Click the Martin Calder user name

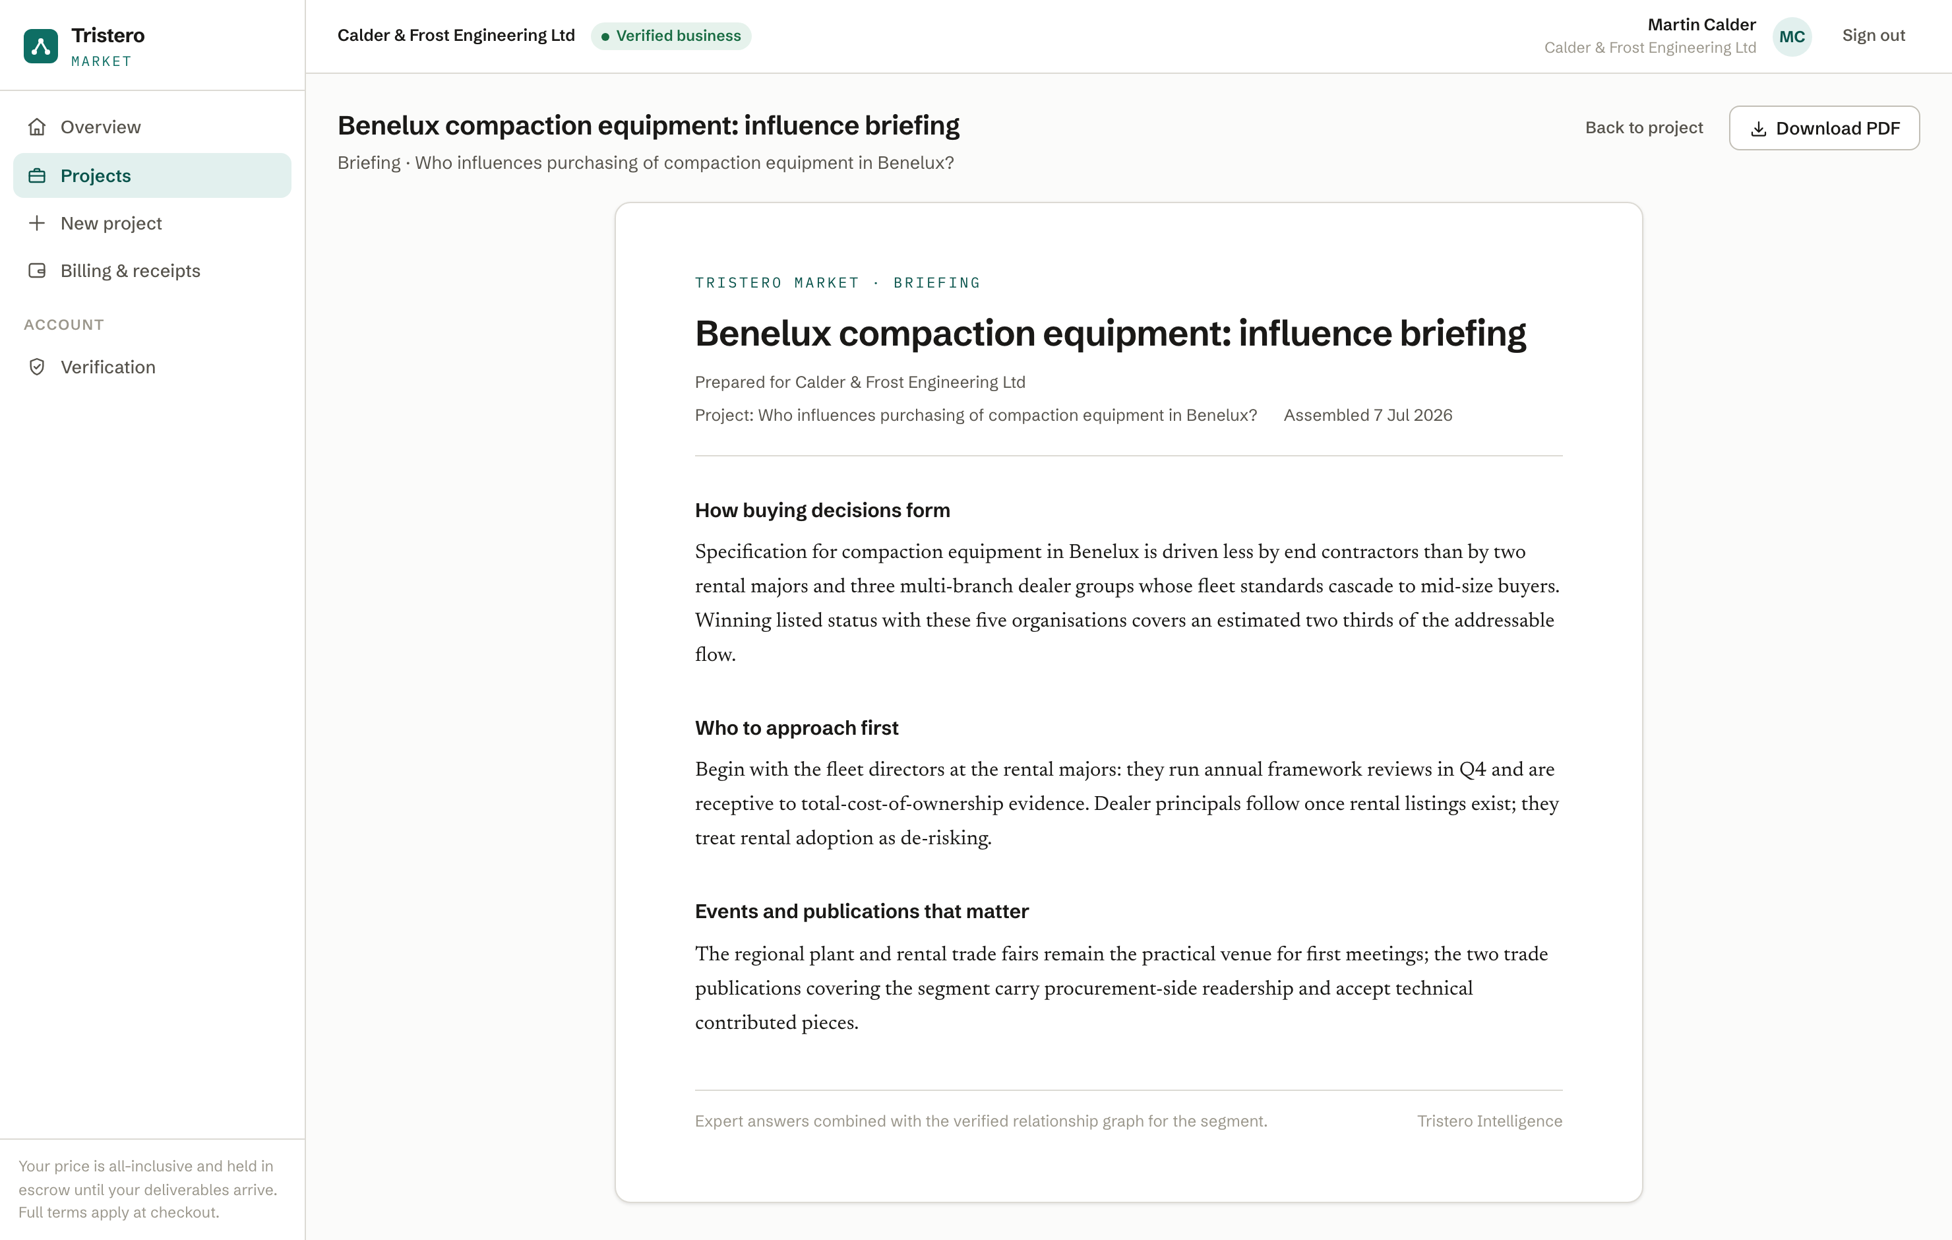(1701, 24)
